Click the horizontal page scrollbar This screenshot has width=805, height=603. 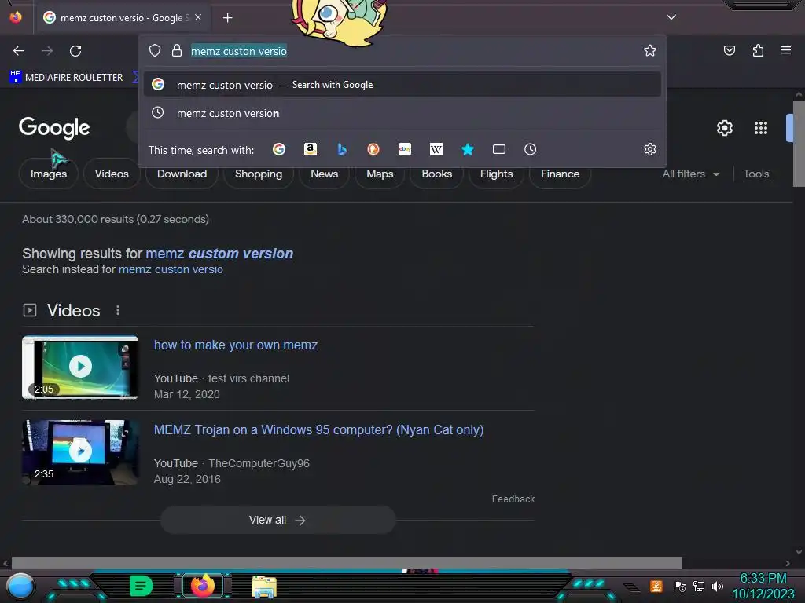coord(347,563)
